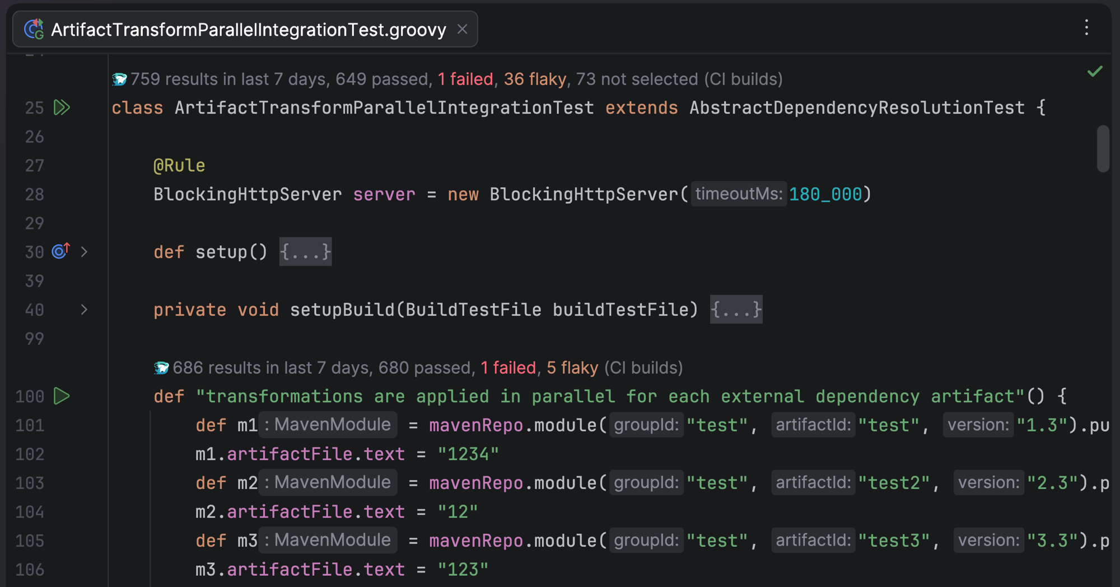Screen dimensions: 1120x587
Task: Click the "1234" string literal
Action: click(468, 454)
